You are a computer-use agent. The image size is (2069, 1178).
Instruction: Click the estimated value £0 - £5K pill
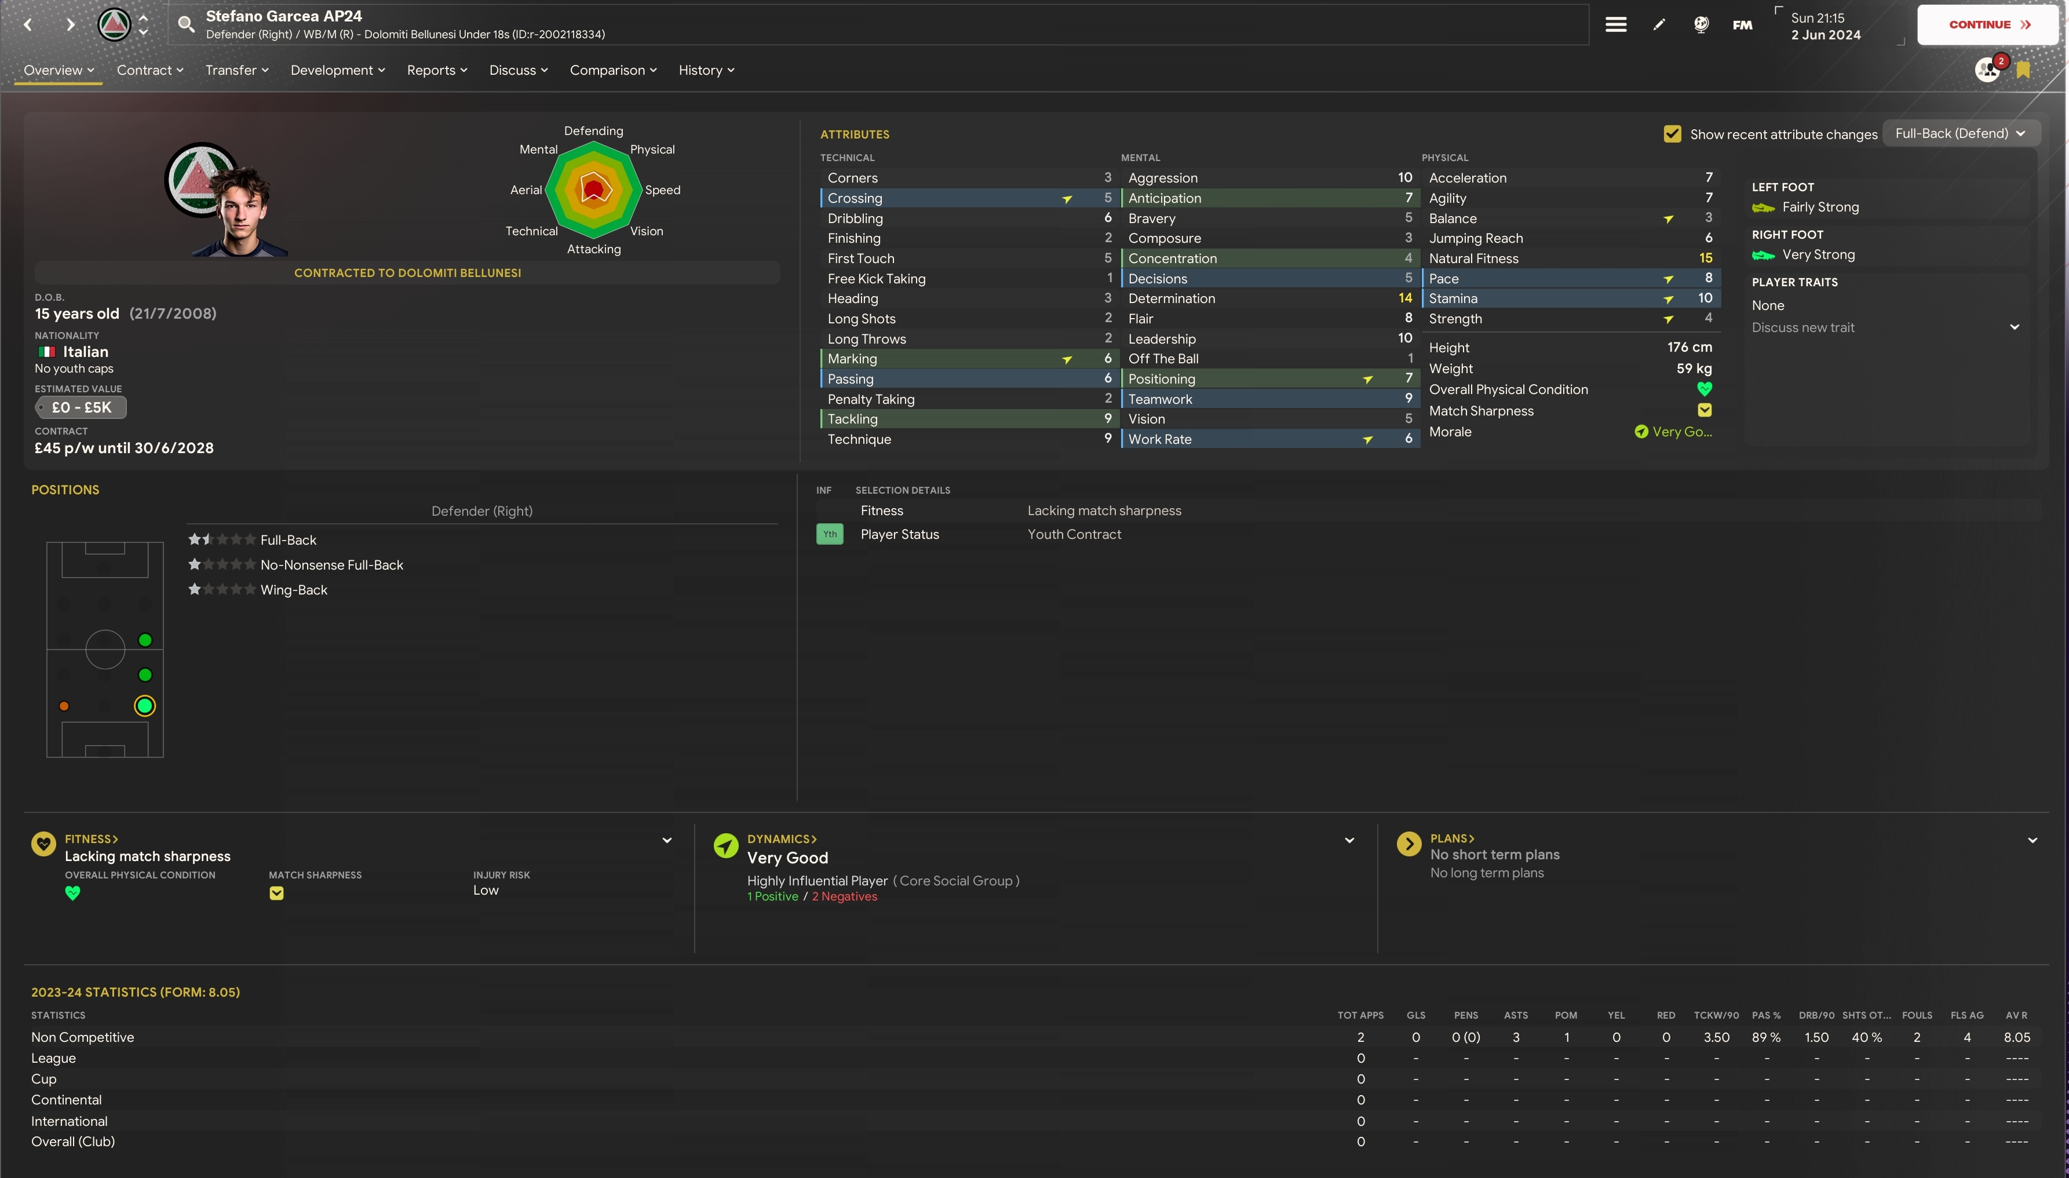point(81,408)
